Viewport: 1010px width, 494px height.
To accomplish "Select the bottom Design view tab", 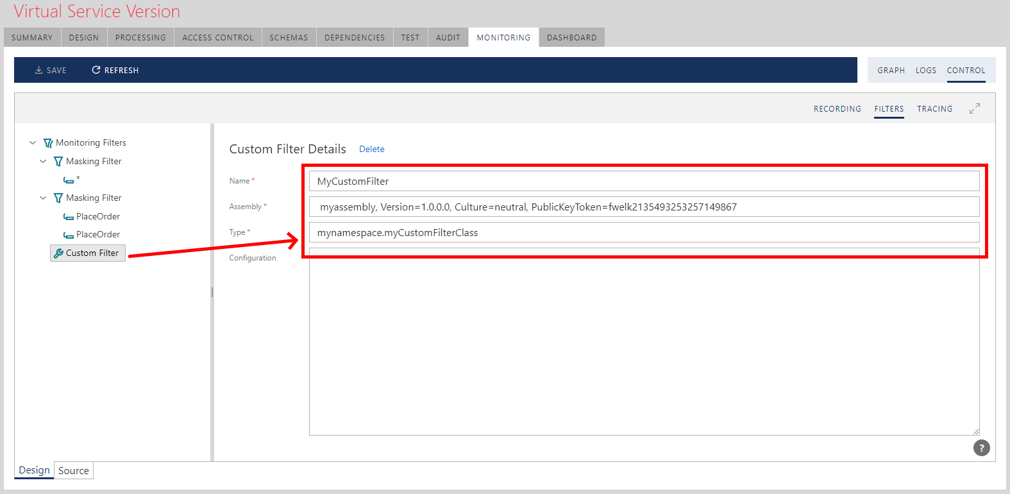I will tap(35, 470).
